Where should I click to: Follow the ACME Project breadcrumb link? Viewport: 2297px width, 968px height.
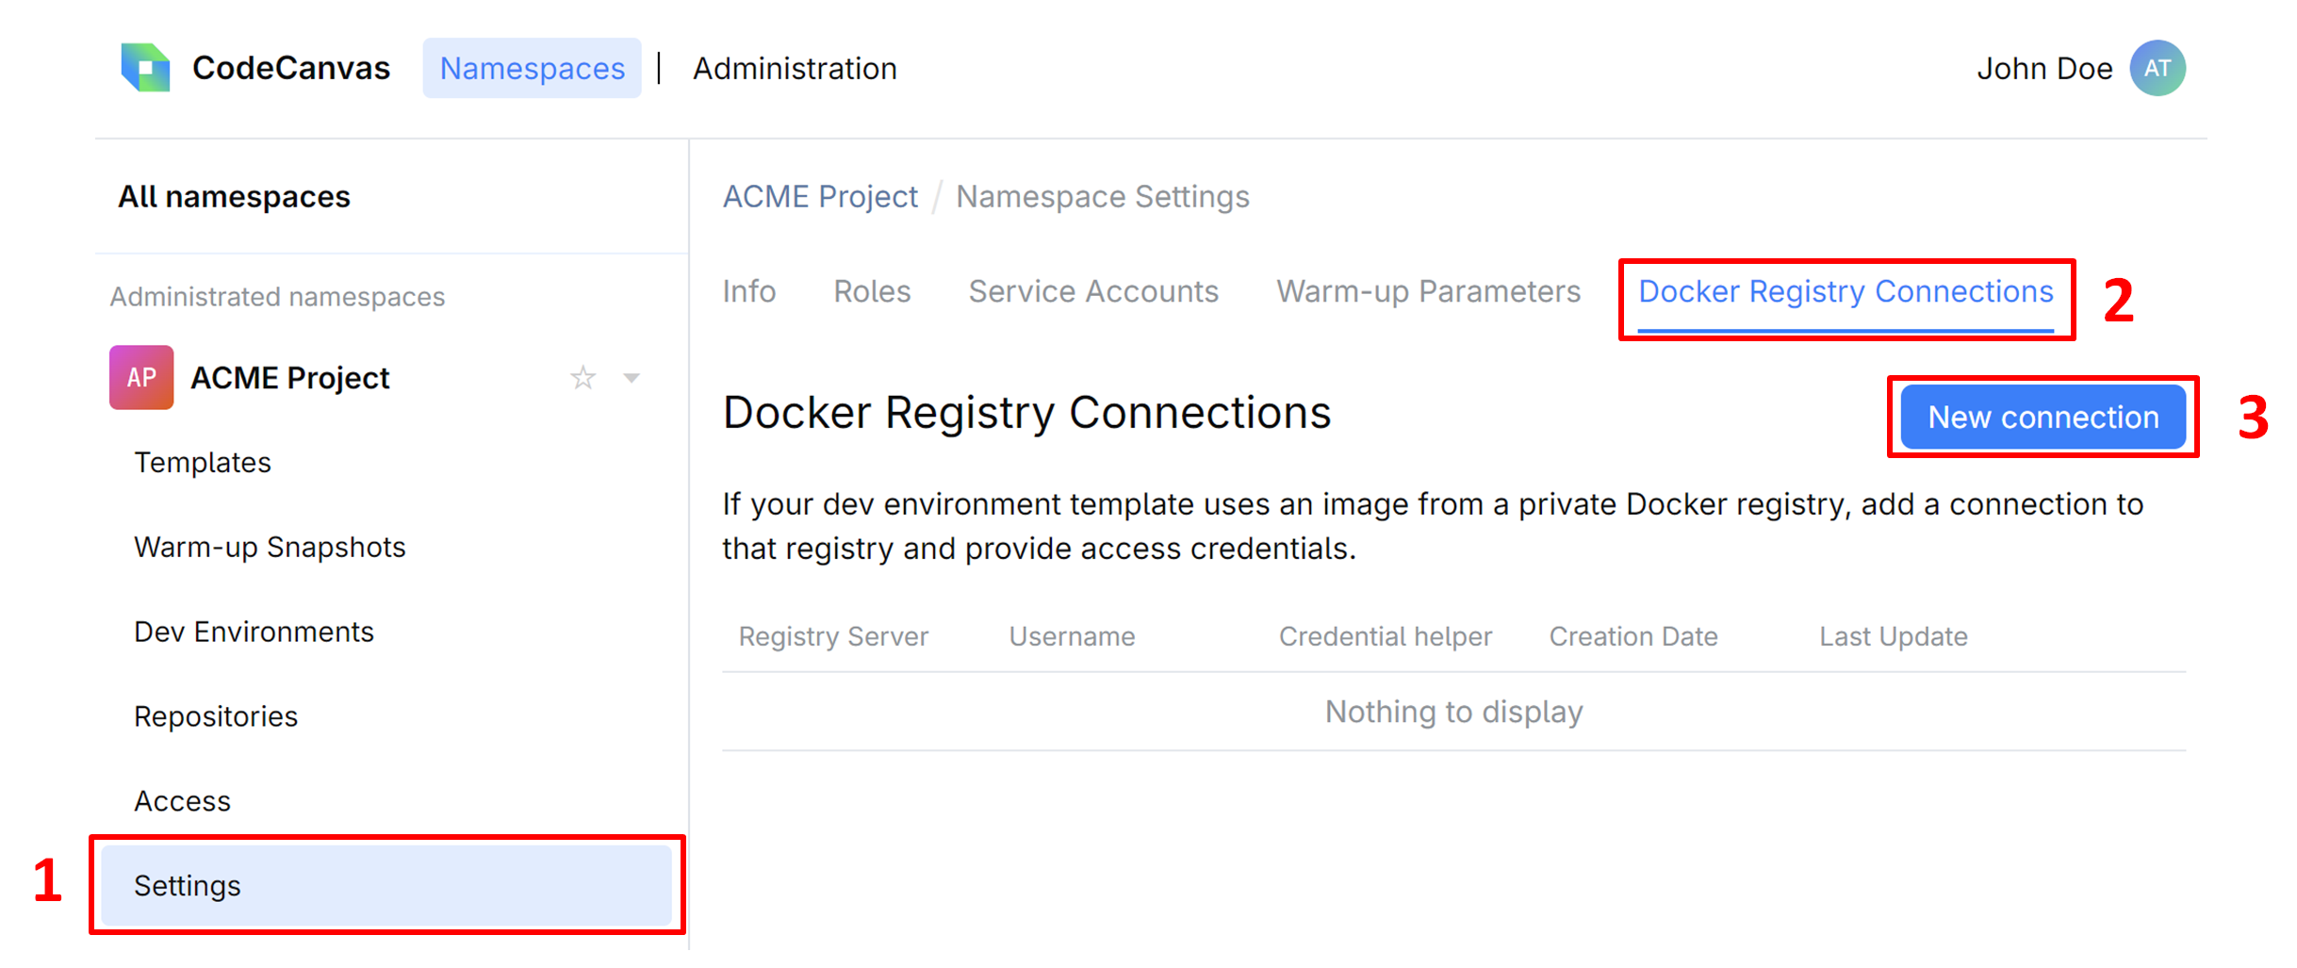(x=820, y=196)
